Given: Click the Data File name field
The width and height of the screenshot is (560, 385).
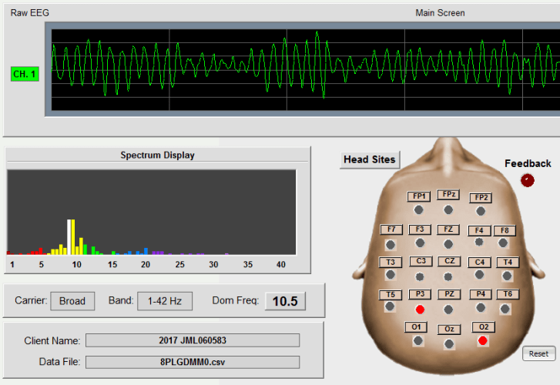Looking at the screenshot, I should click(x=192, y=362).
